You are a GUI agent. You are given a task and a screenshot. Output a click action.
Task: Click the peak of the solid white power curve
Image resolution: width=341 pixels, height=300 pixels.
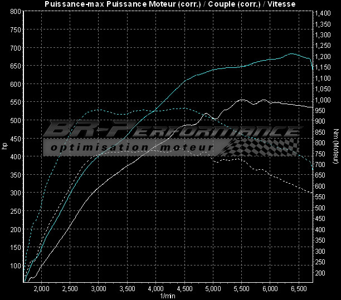pyautogui.click(x=242, y=100)
